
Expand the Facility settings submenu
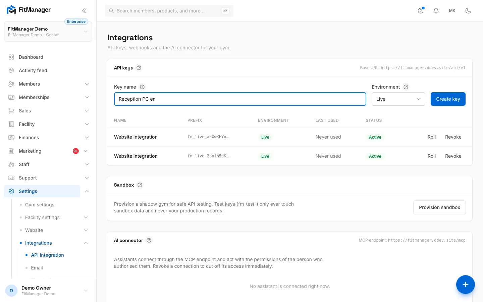pyautogui.click(x=86, y=217)
